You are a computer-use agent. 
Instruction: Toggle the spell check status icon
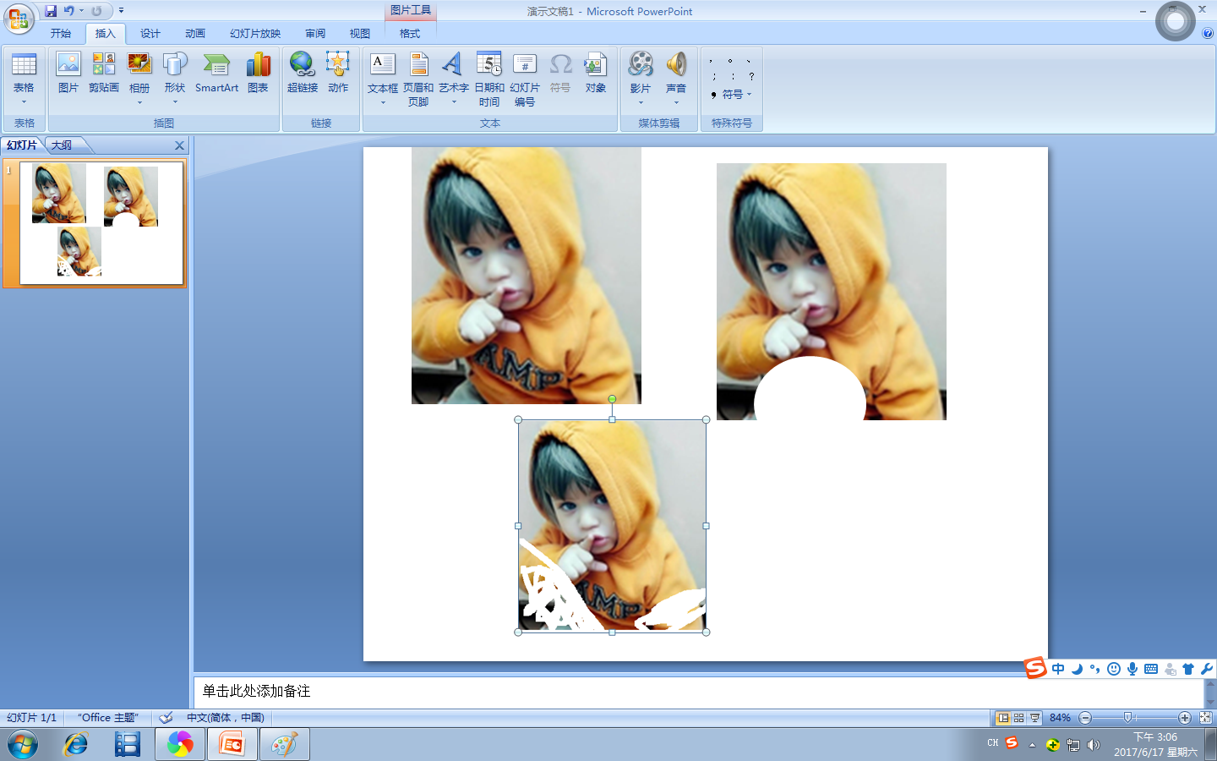[166, 718]
